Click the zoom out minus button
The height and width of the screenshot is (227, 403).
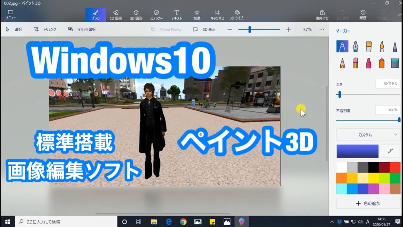[x=230, y=29]
